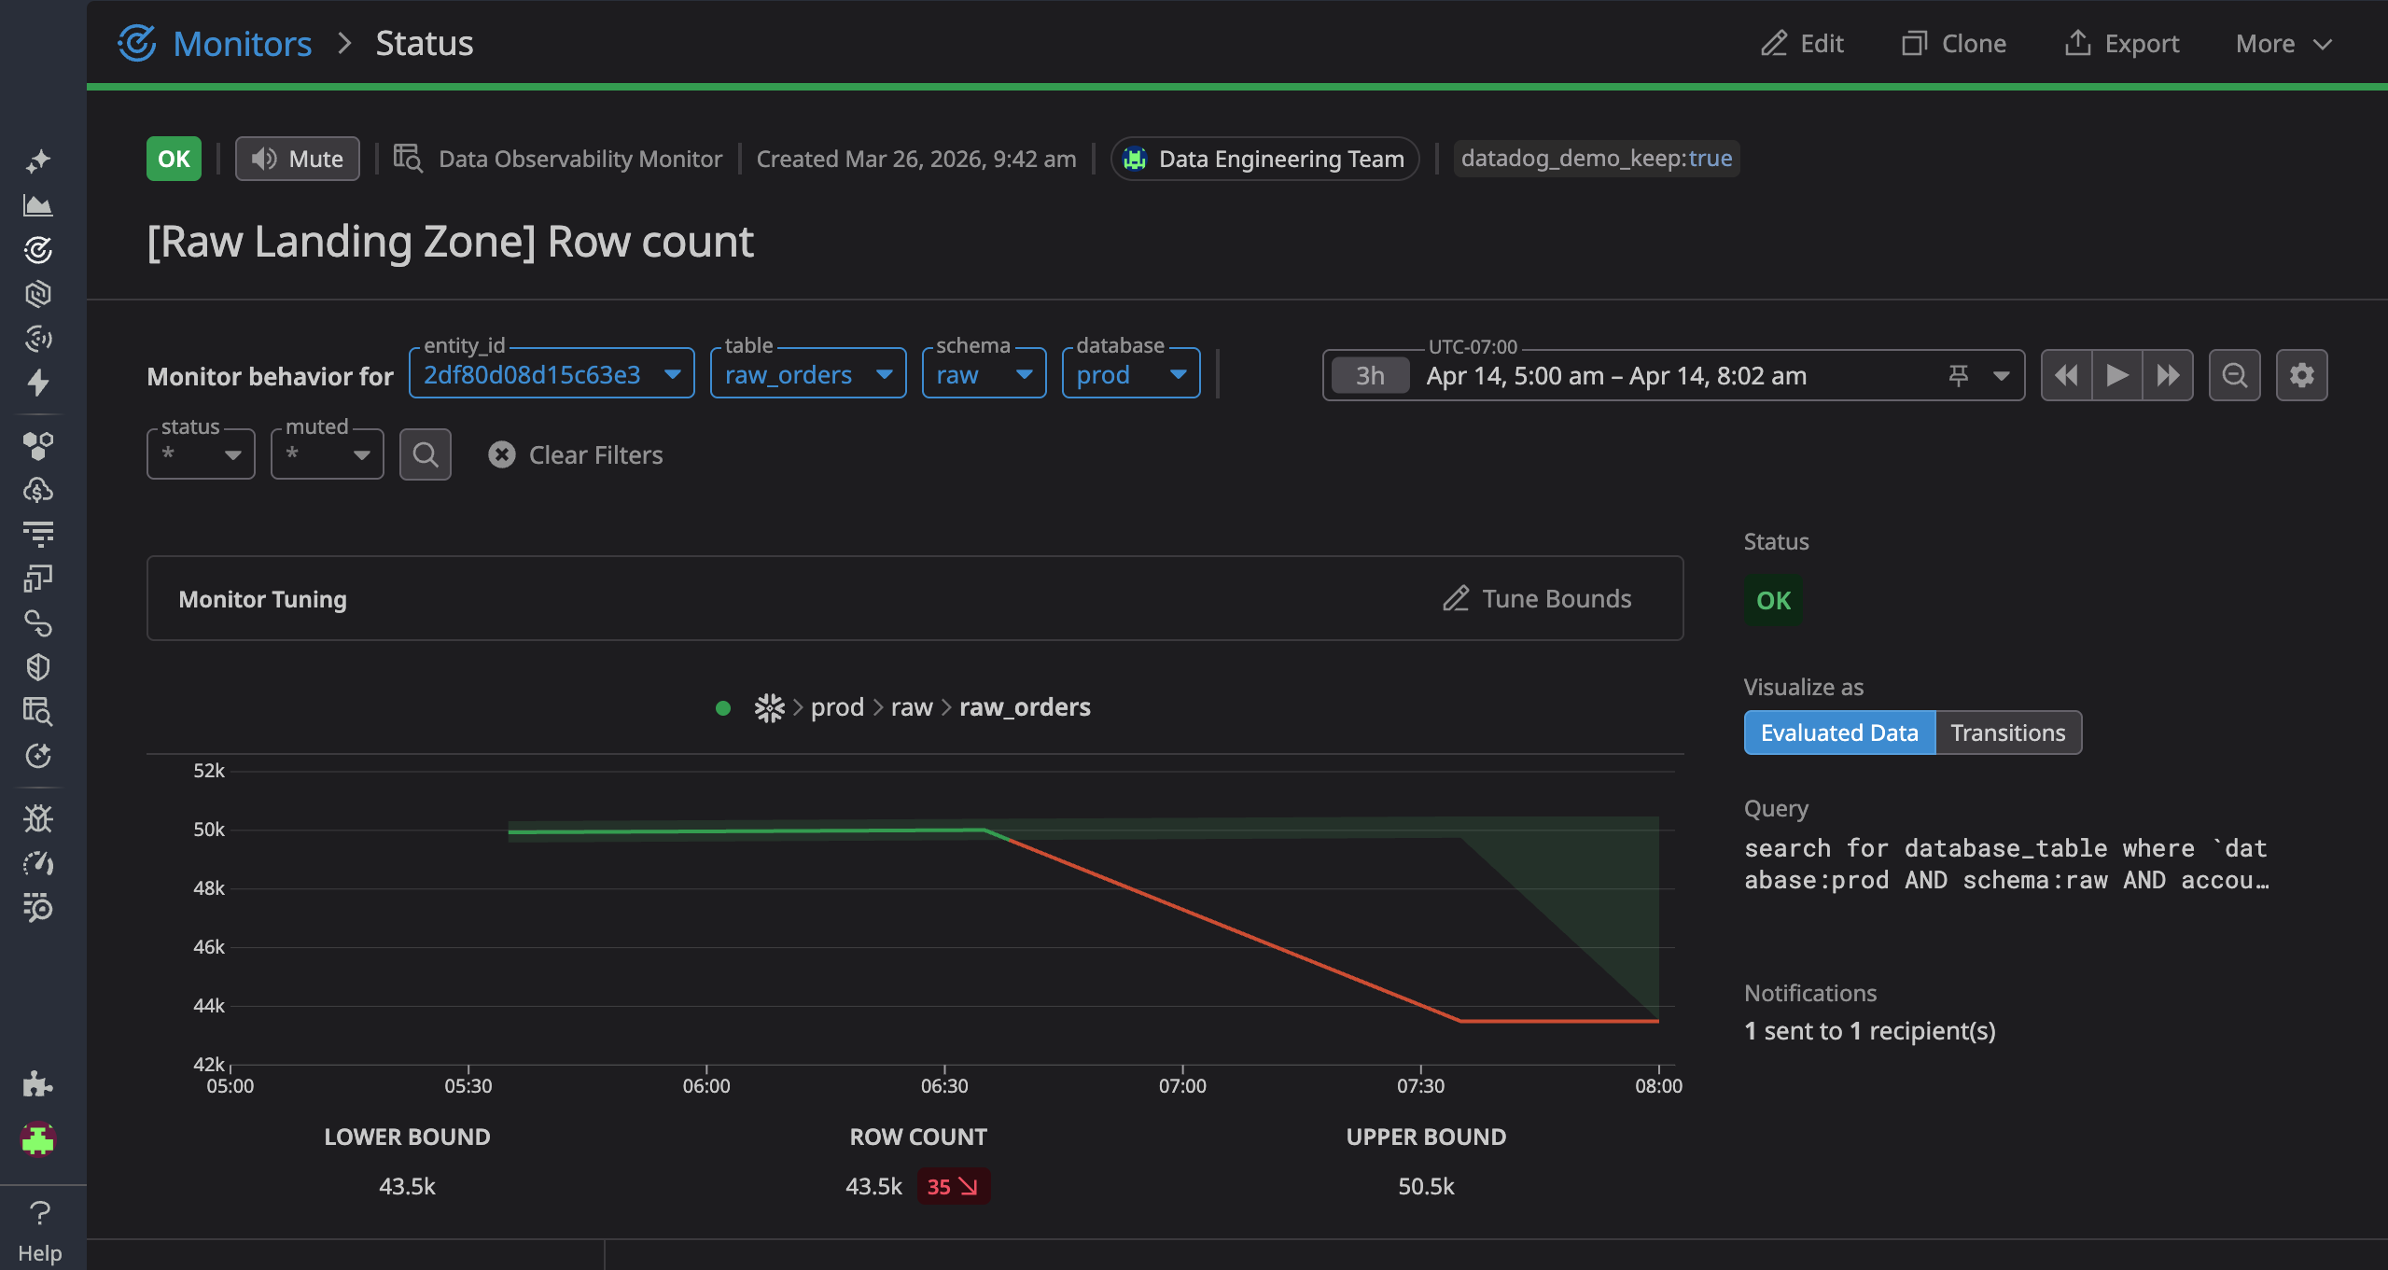Expand the table raw_orders dropdown

click(808, 374)
